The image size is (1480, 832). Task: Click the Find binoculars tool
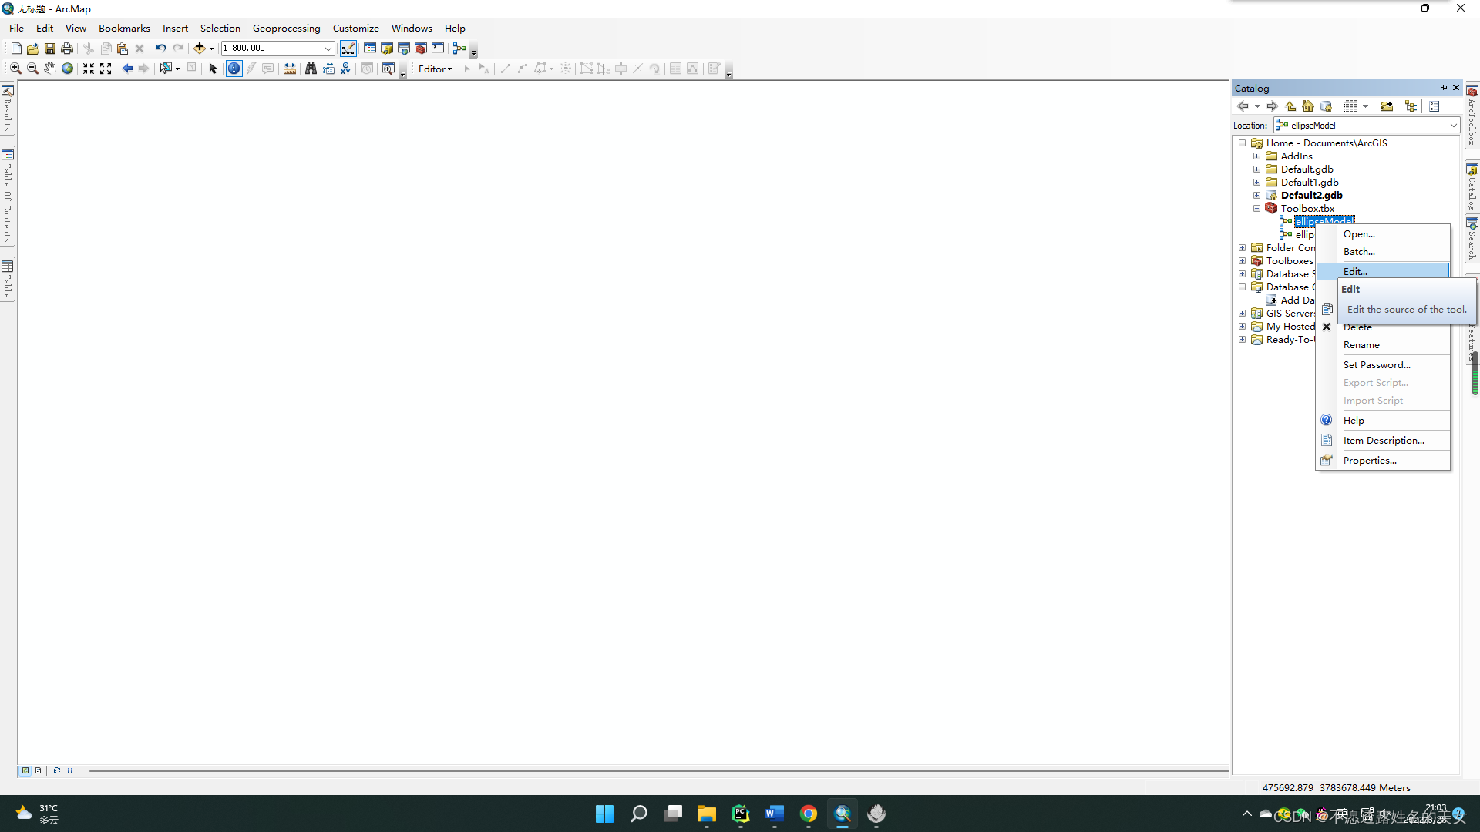pyautogui.click(x=311, y=69)
